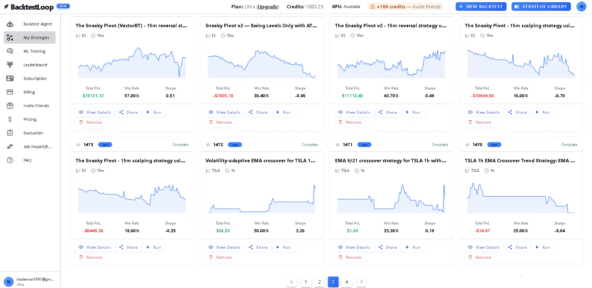View Details of Sneaky Pivot (VectorBT) card

coord(95,112)
